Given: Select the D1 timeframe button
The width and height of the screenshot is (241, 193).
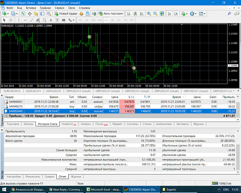Looking at the screenshot, I should coord(119,20).
